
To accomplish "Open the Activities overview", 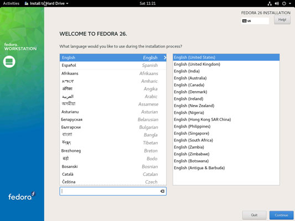I will click(x=11, y=3).
